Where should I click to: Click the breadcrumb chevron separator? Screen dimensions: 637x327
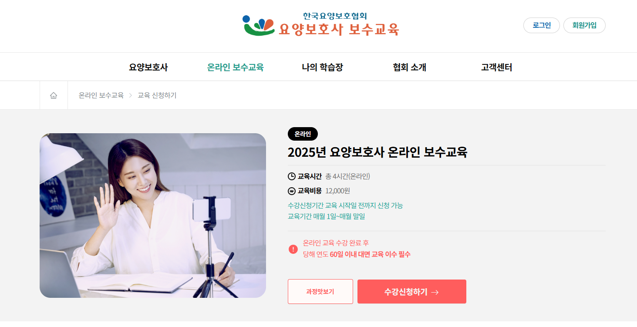pos(131,95)
